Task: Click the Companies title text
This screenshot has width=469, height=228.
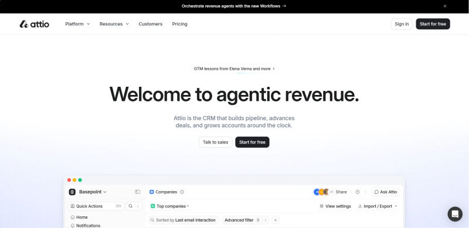Action: pos(166,192)
